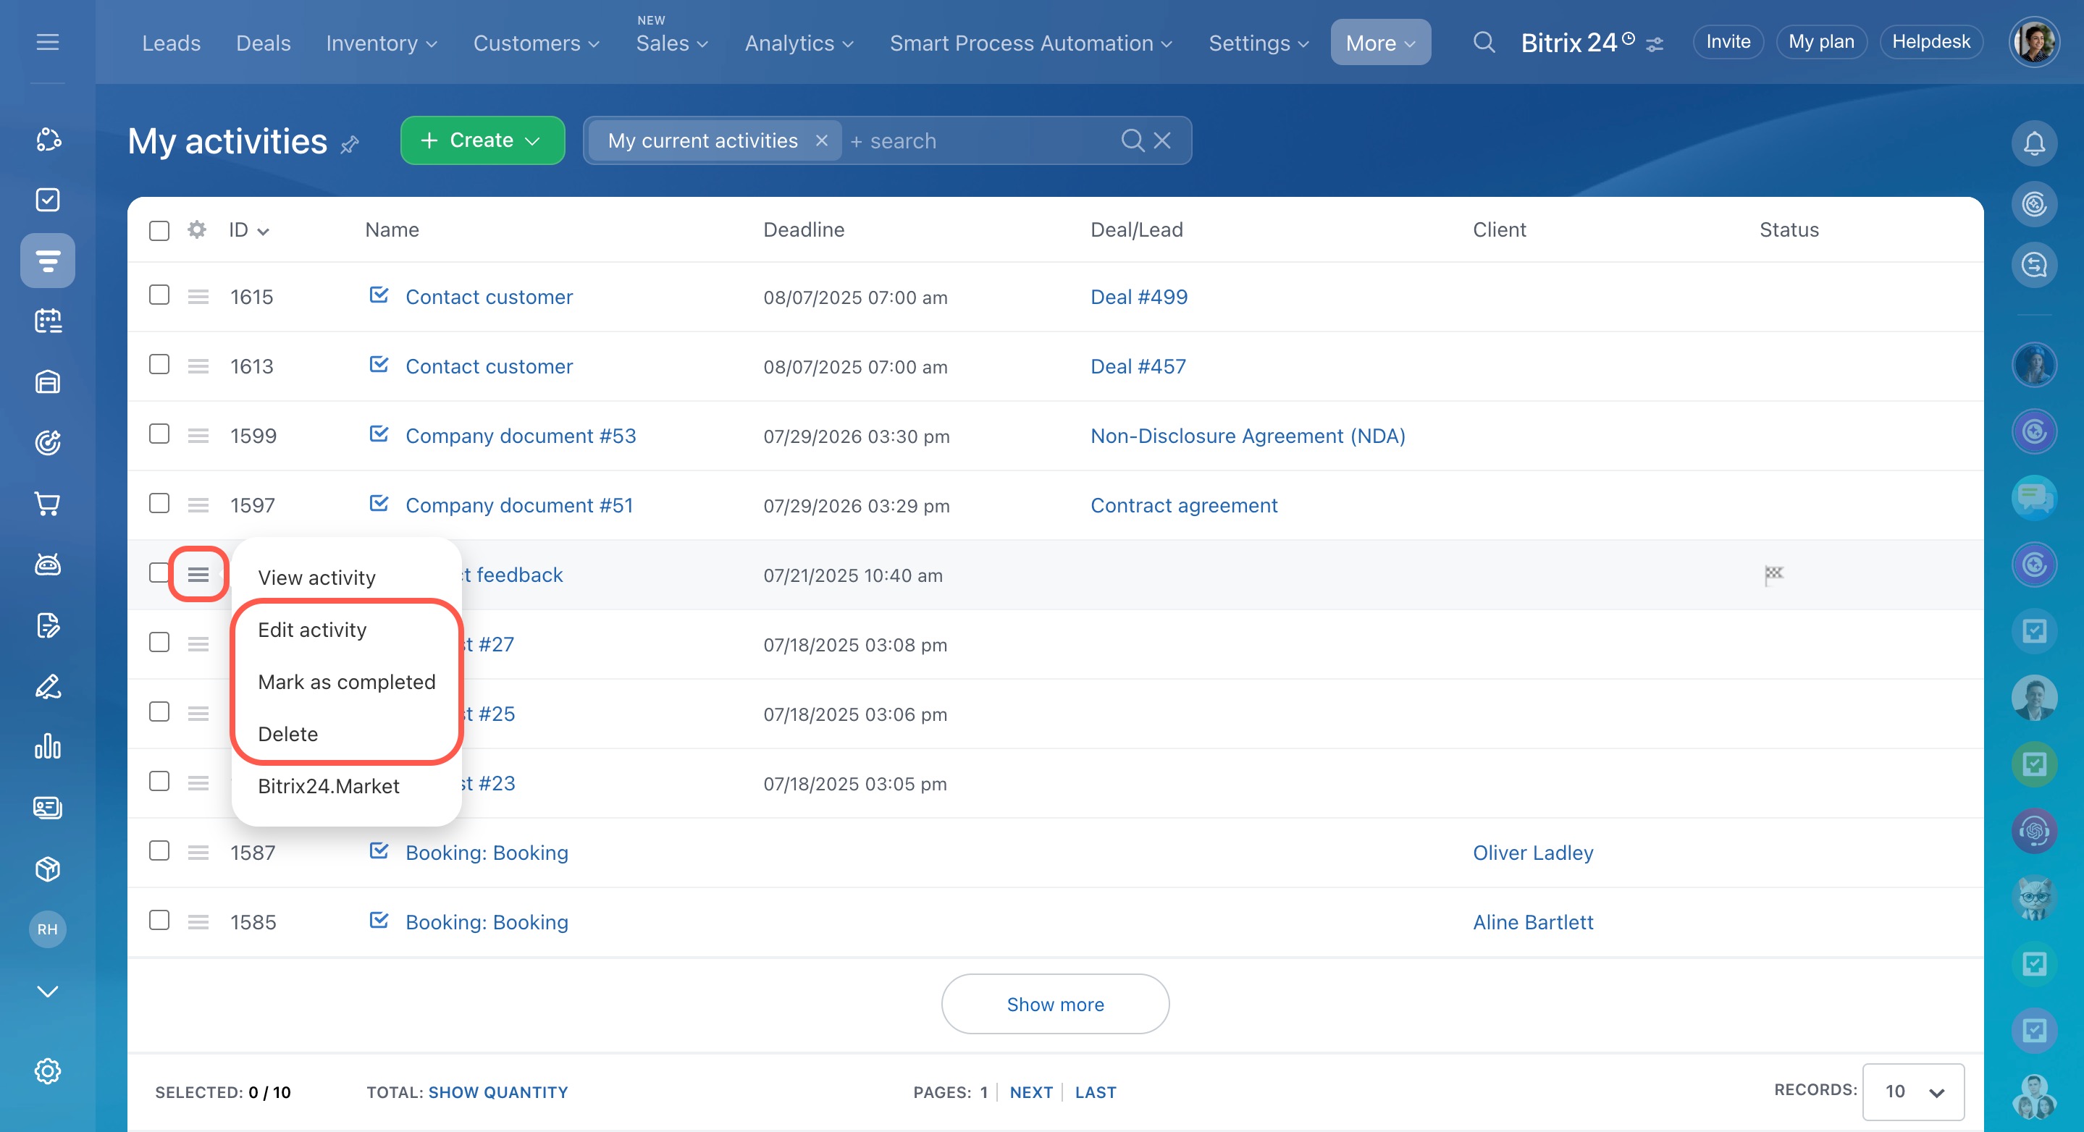This screenshot has width=2084, height=1132.
Task: Open the sidebar settings gear at bottom left
Action: [x=48, y=1070]
